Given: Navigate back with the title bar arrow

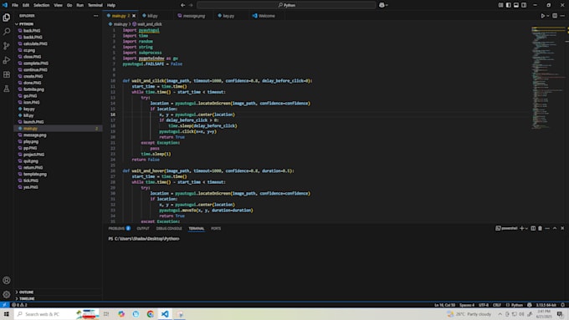Looking at the screenshot, I should 182,5.
